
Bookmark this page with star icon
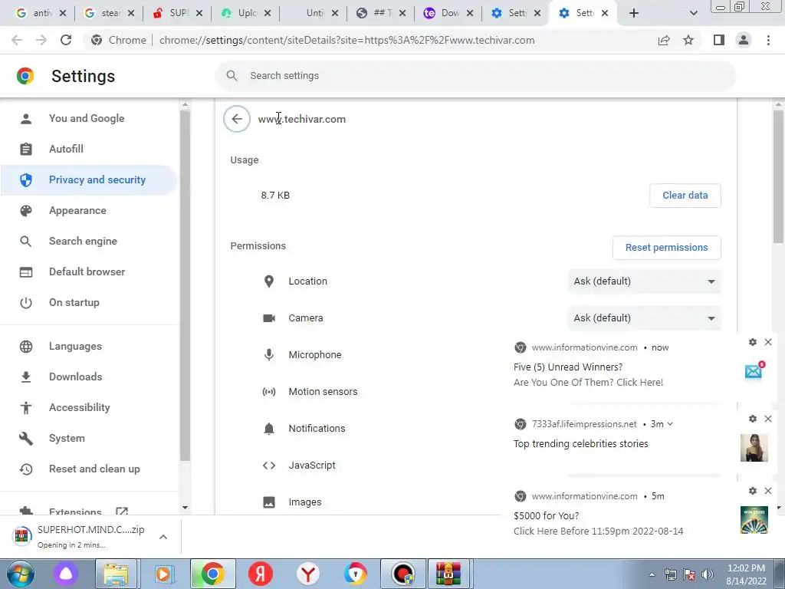coord(688,40)
